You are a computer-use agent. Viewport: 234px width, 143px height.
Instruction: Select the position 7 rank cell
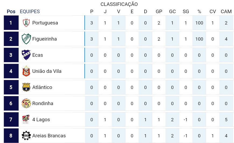point(11,119)
